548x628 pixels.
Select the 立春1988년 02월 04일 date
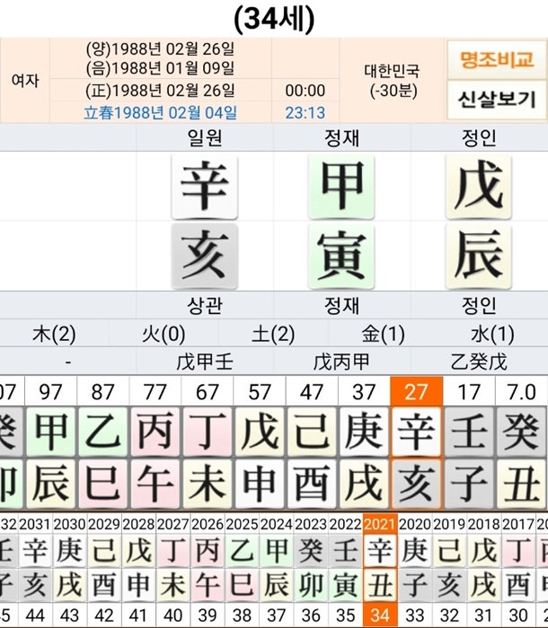pos(160,112)
